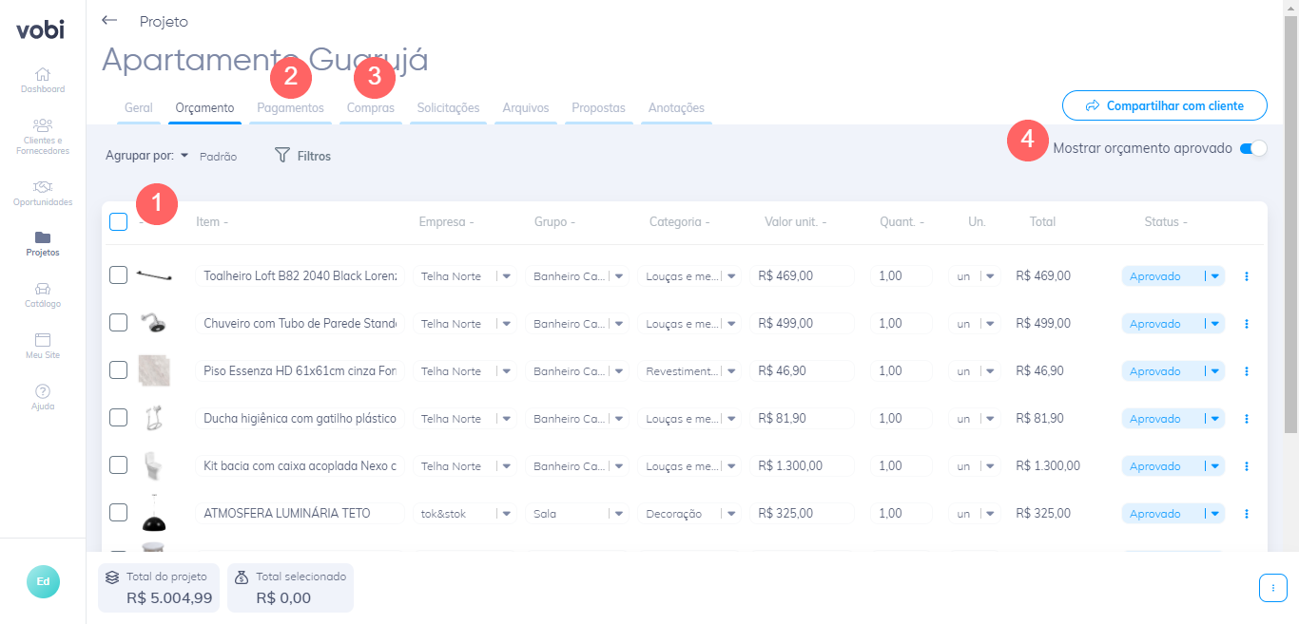Click the ATMOSFERA LUMINÁRIA lamp thumbnail
The image size is (1299, 624).
point(154,513)
